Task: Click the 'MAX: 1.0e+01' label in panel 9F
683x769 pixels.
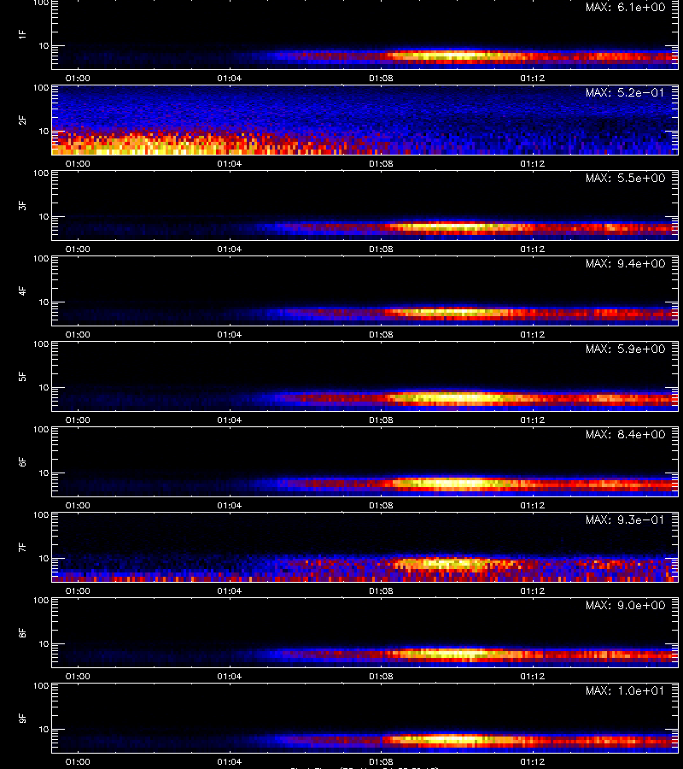Action: point(625,690)
